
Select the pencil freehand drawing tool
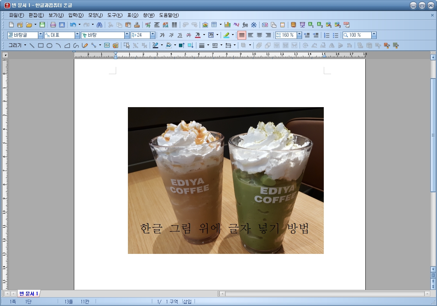[x=85, y=45]
